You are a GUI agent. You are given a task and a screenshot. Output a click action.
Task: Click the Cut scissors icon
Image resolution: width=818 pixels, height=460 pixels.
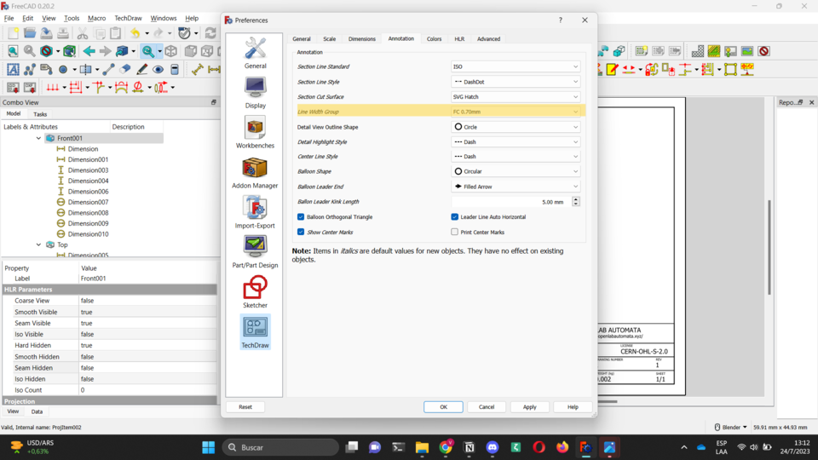[x=83, y=33]
